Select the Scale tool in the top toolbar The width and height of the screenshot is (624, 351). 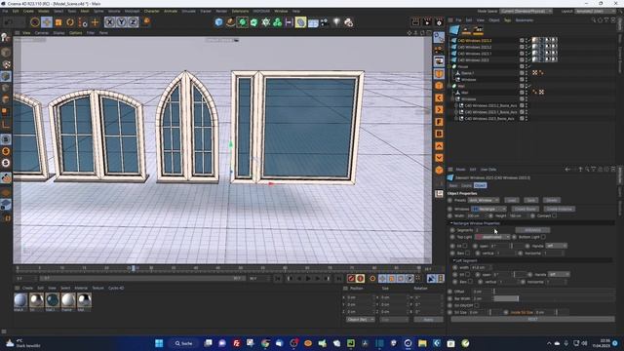coord(58,22)
